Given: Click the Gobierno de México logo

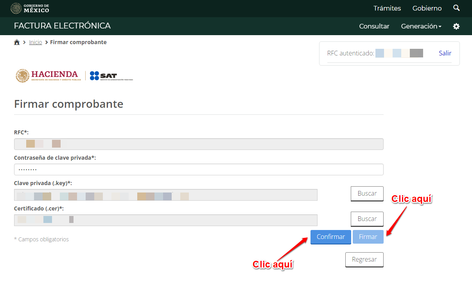Looking at the screenshot, I should click(x=30, y=8).
